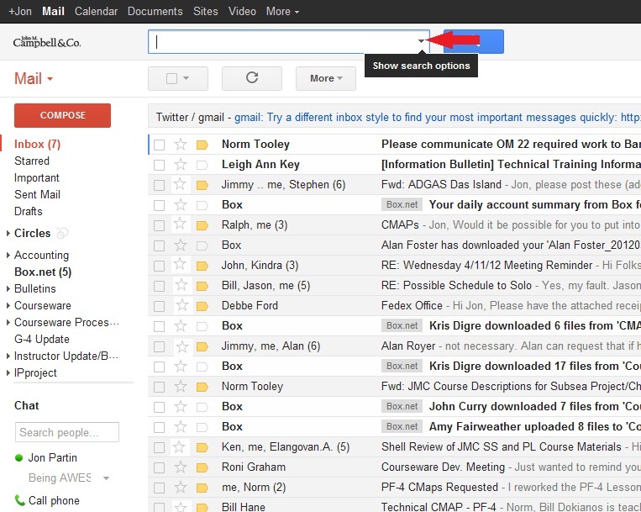Toggle importance marker on Debbe Ford email
This screenshot has width=641, height=512.
coord(202,306)
